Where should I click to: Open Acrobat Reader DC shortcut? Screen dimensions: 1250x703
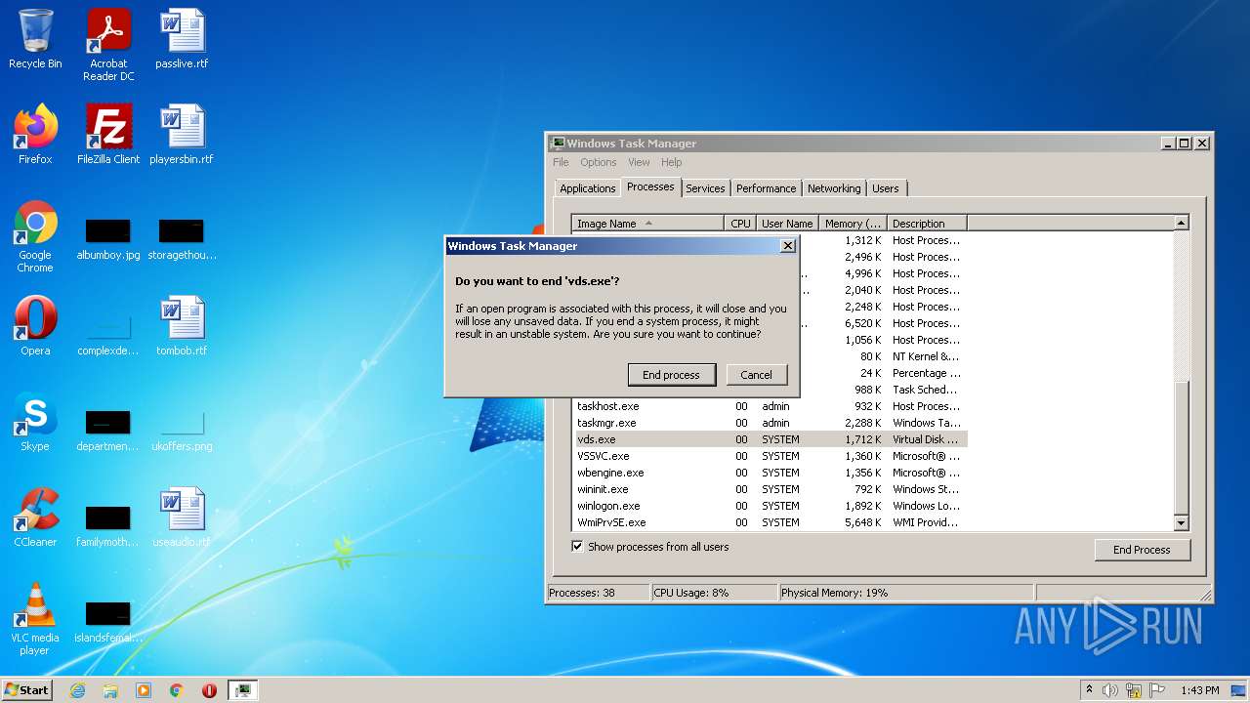108,45
